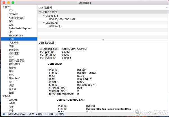Select 音频 in the sidebar
The width and height of the screenshot is (169, 117).
click(11, 93)
